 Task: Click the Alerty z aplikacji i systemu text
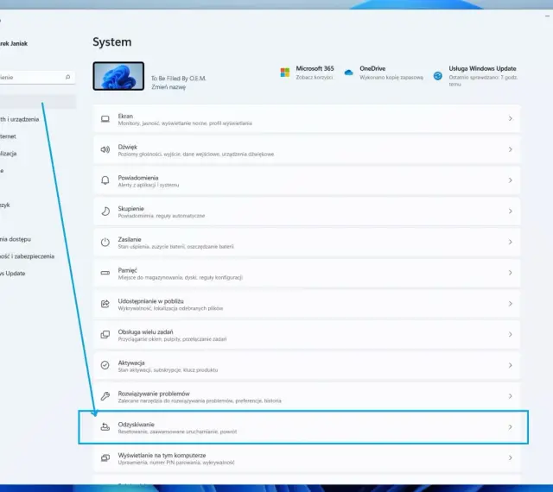pos(149,185)
